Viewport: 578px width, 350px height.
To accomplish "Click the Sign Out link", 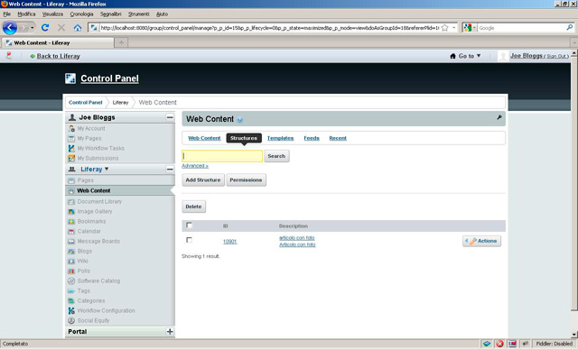I will [x=556, y=56].
